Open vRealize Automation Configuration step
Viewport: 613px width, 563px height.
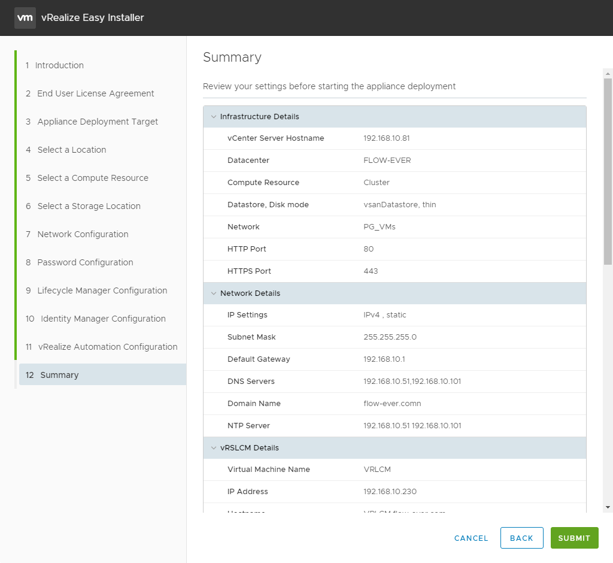(x=102, y=347)
